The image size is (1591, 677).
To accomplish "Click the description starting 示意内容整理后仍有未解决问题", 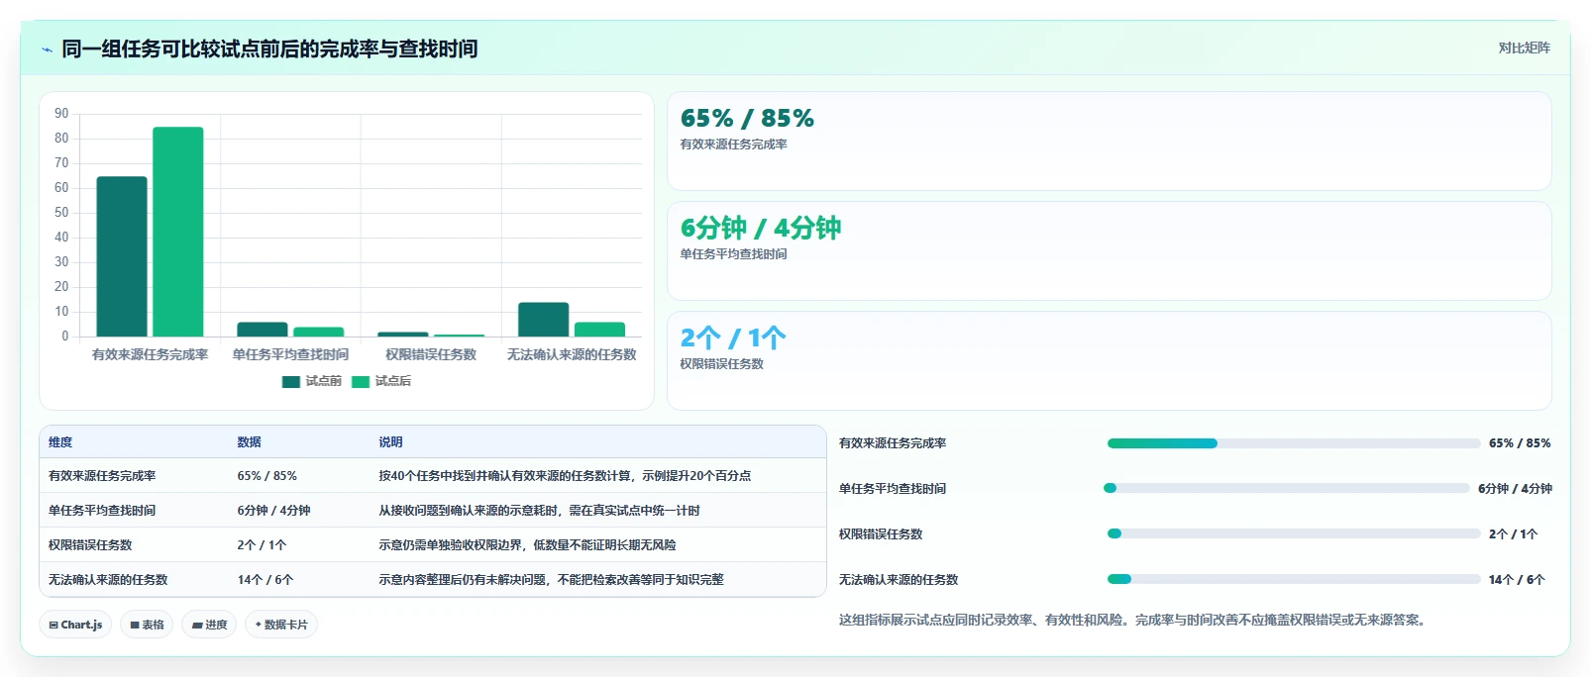I will point(552,580).
